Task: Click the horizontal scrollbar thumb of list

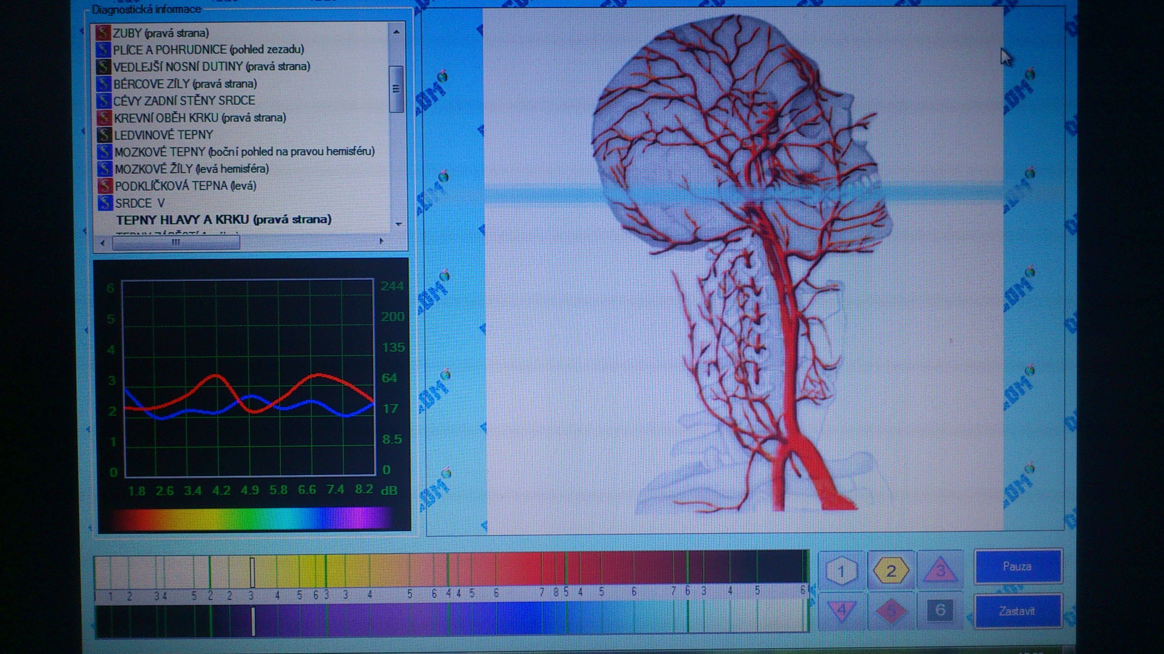Action: coord(176,243)
